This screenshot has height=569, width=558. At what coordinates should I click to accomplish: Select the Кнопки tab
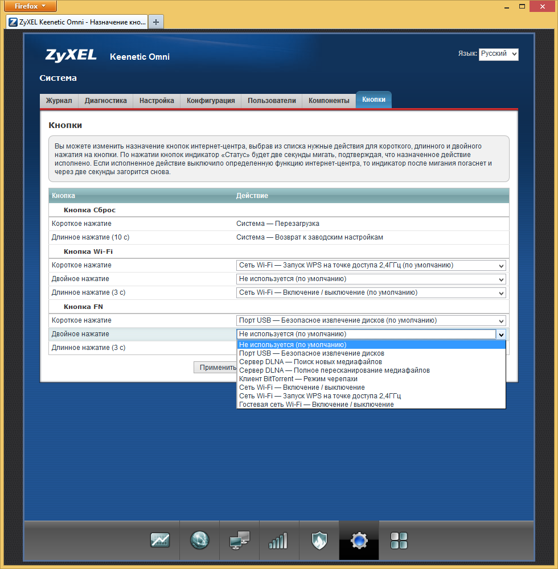[x=374, y=100]
